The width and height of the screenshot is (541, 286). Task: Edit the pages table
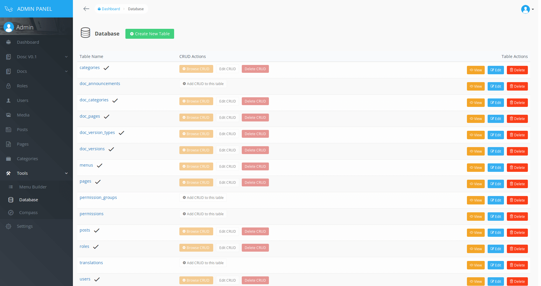[496, 184]
